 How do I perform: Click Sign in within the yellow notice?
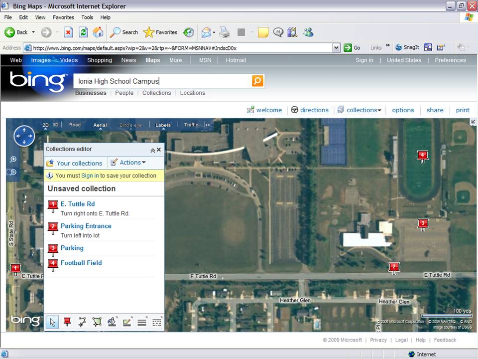pyautogui.click(x=90, y=176)
